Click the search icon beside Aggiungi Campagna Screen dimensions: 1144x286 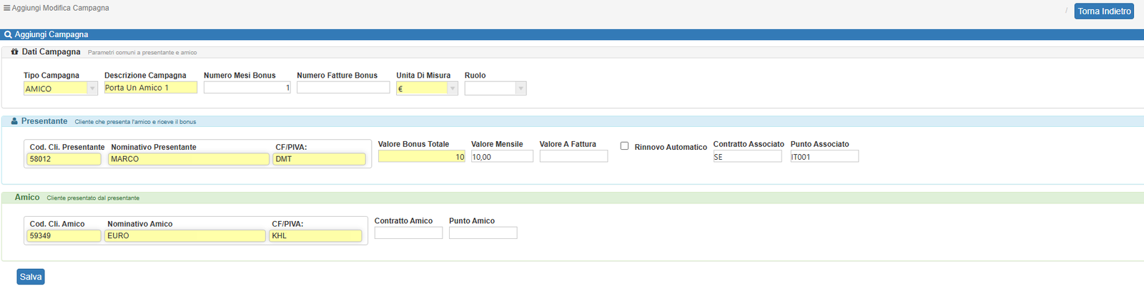8,34
